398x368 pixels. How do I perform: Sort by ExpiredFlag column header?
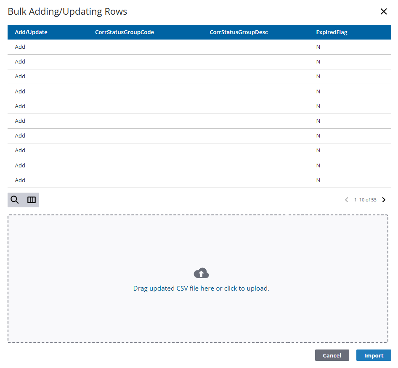(332, 32)
